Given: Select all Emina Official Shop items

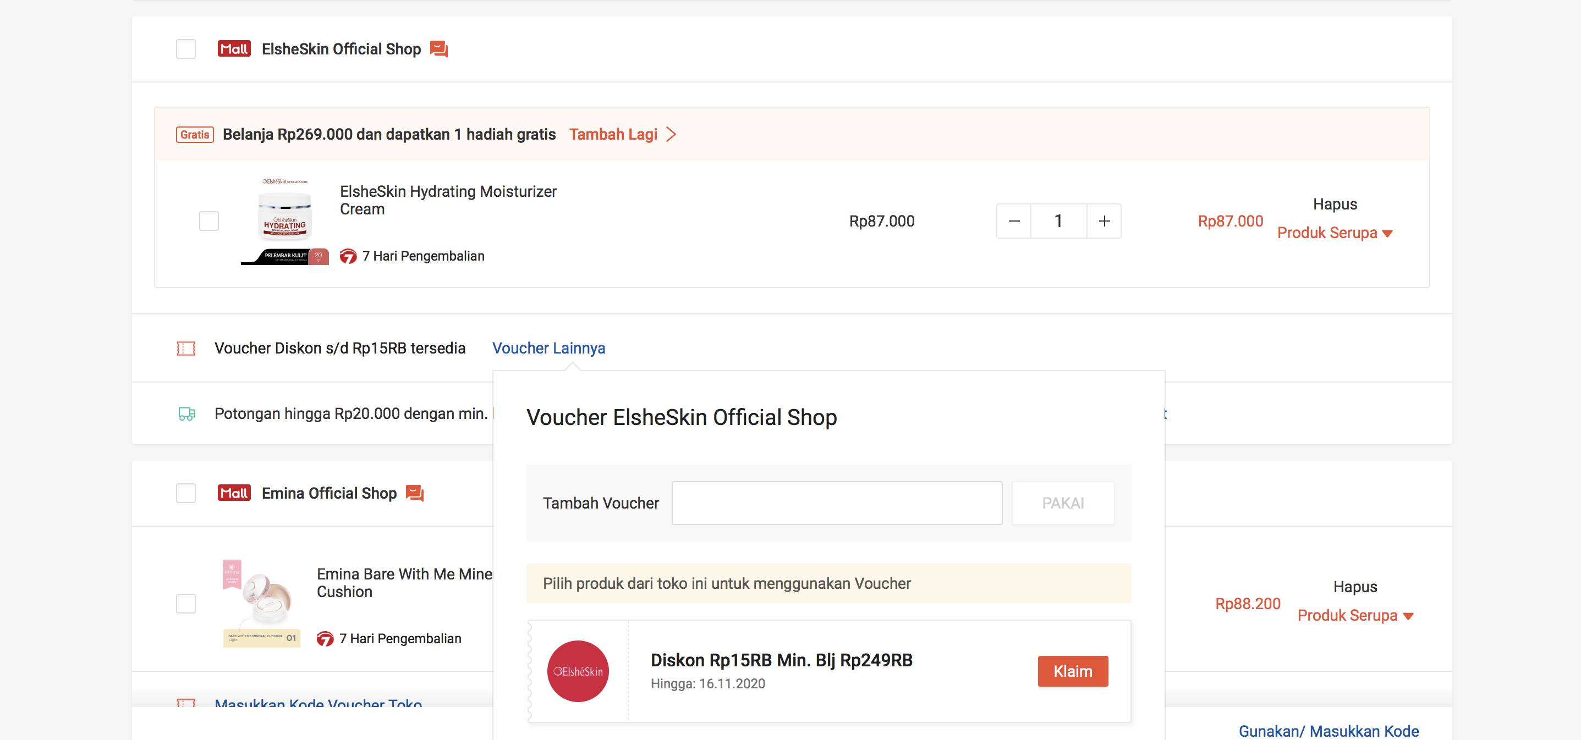Looking at the screenshot, I should pos(186,493).
